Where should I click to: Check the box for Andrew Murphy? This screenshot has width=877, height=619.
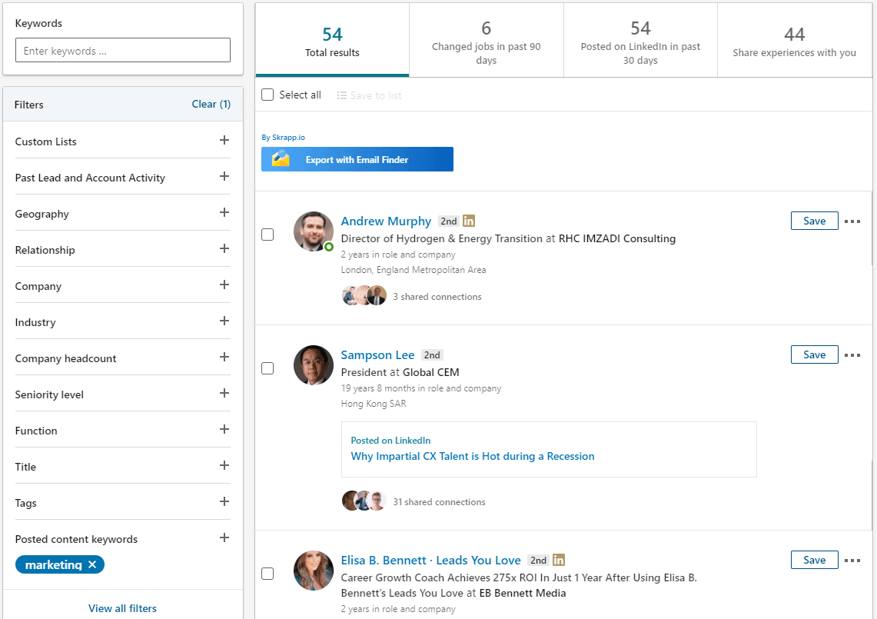[x=268, y=235]
